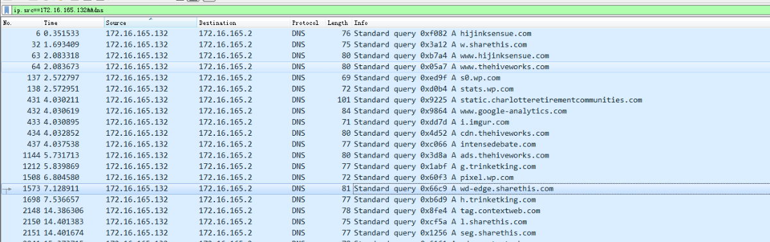Viewport: 770px width, 242px height.
Task: Select the intensedebate.com query row
Action: point(385,144)
